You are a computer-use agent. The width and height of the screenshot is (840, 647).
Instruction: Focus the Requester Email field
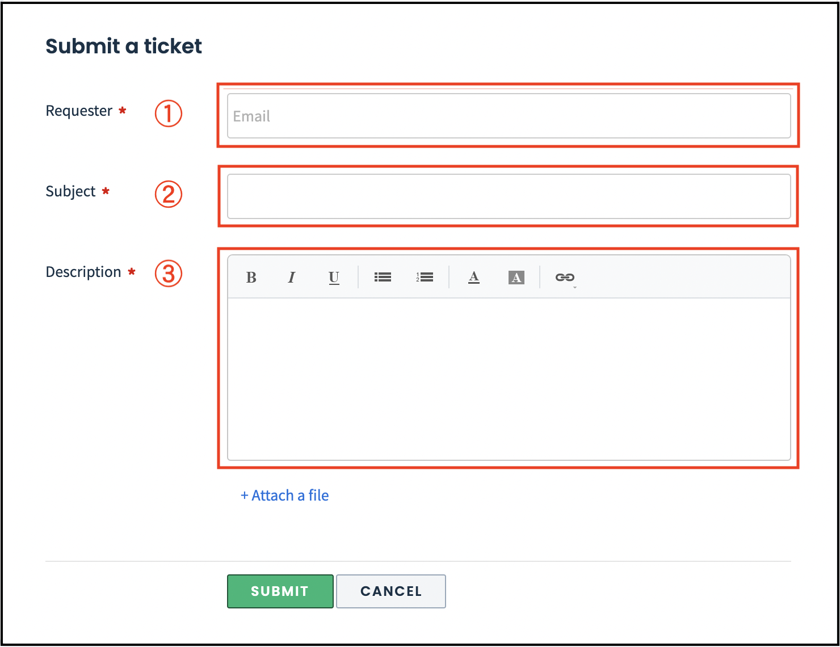tap(509, 116)
